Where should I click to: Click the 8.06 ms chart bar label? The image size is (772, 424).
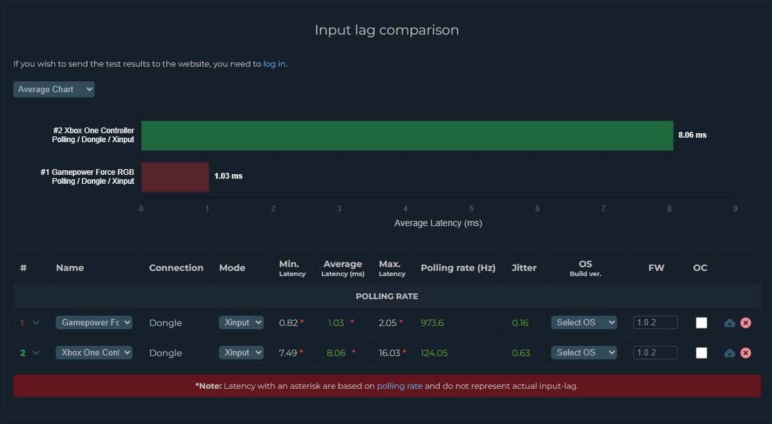point(693,135)
